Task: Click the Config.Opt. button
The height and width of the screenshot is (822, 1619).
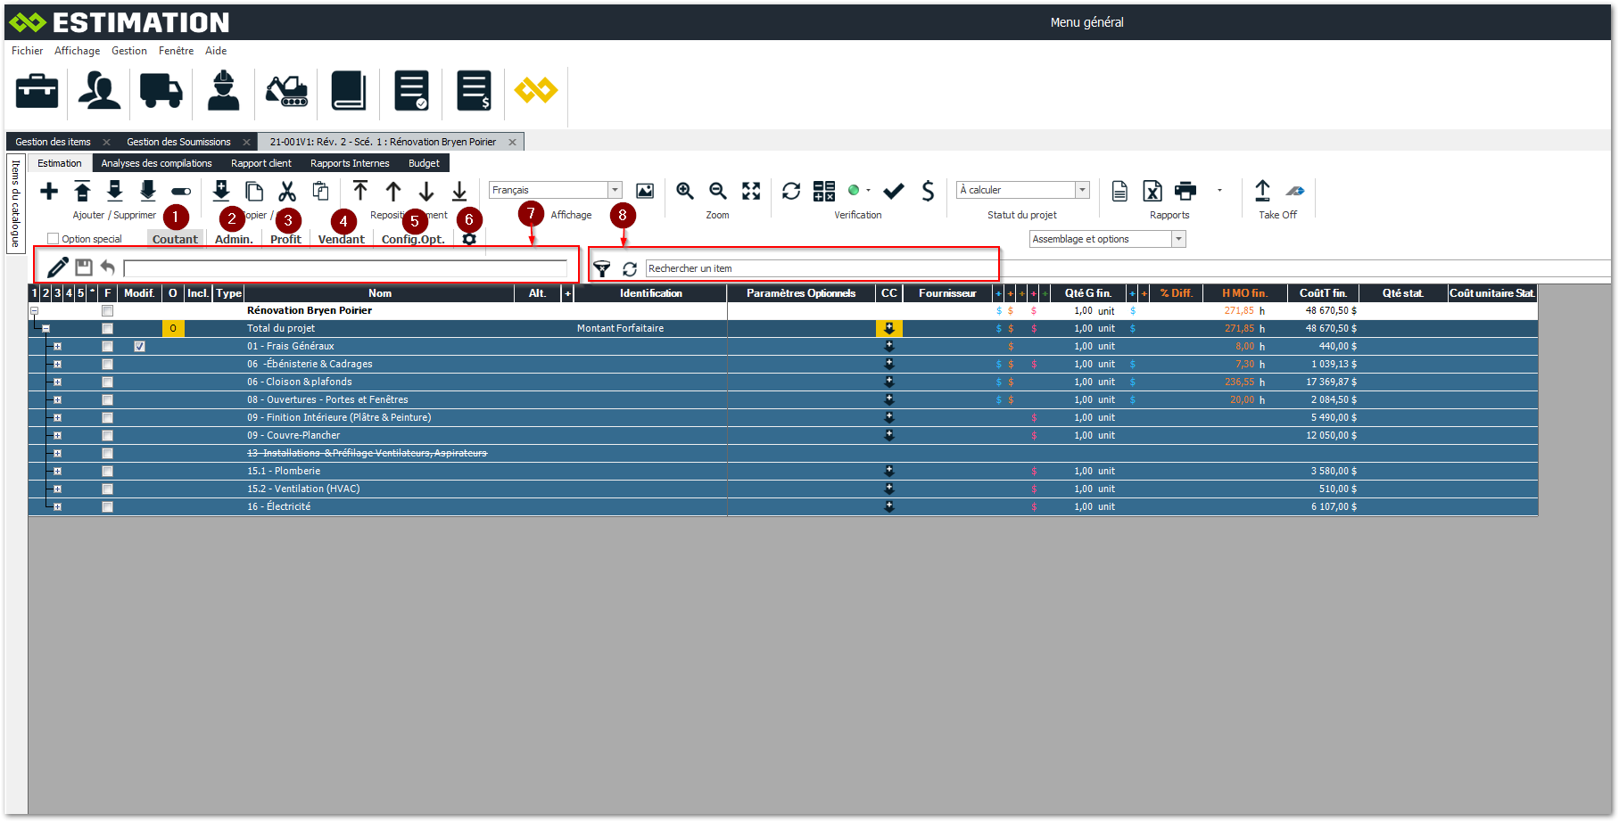Action: [x=413, y=239]
